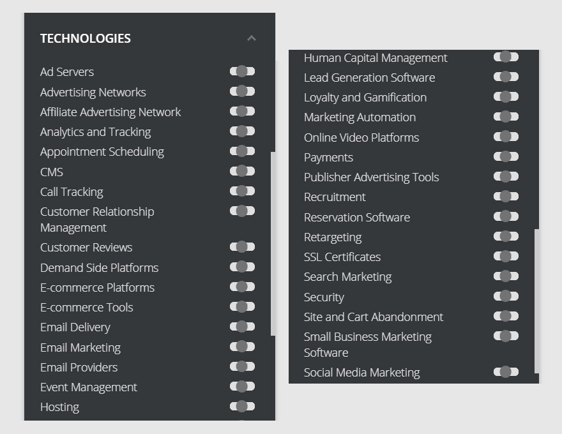Click the Technologies header title

pyautogui.click(x=86, y=38)
